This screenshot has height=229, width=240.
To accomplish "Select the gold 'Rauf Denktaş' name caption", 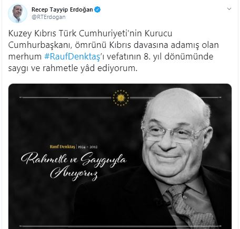I will (63, 146).
